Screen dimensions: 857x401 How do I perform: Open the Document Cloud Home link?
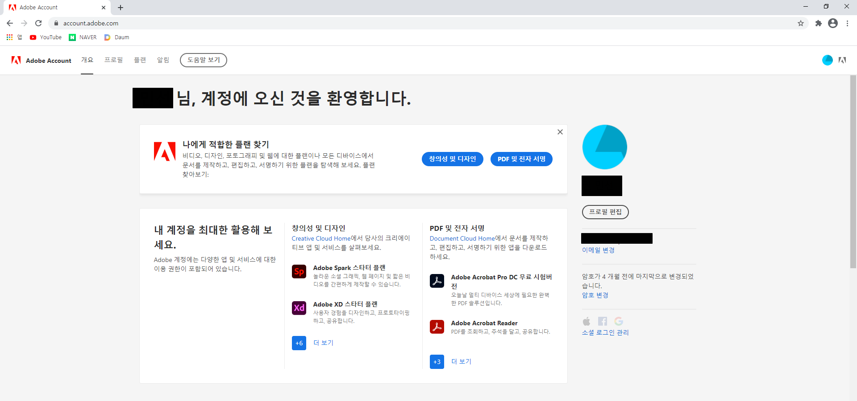(x=462, y=238)
